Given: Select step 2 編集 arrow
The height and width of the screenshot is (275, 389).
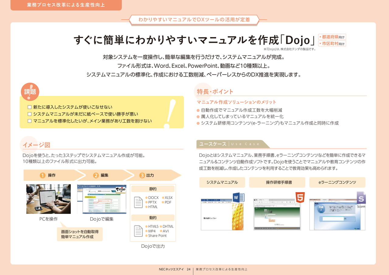Looking at the screenshot, I should point(105,175).
